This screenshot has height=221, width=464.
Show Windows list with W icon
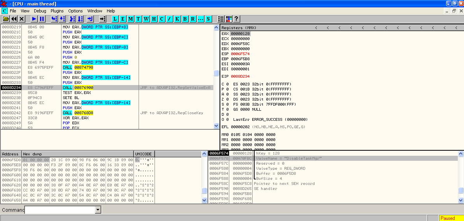click(x=146, y=19)
